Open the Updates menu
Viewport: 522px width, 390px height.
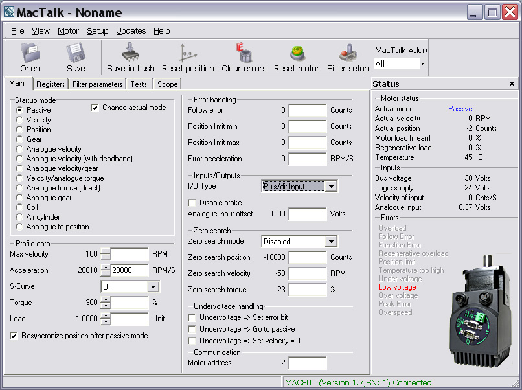(131, 31)
